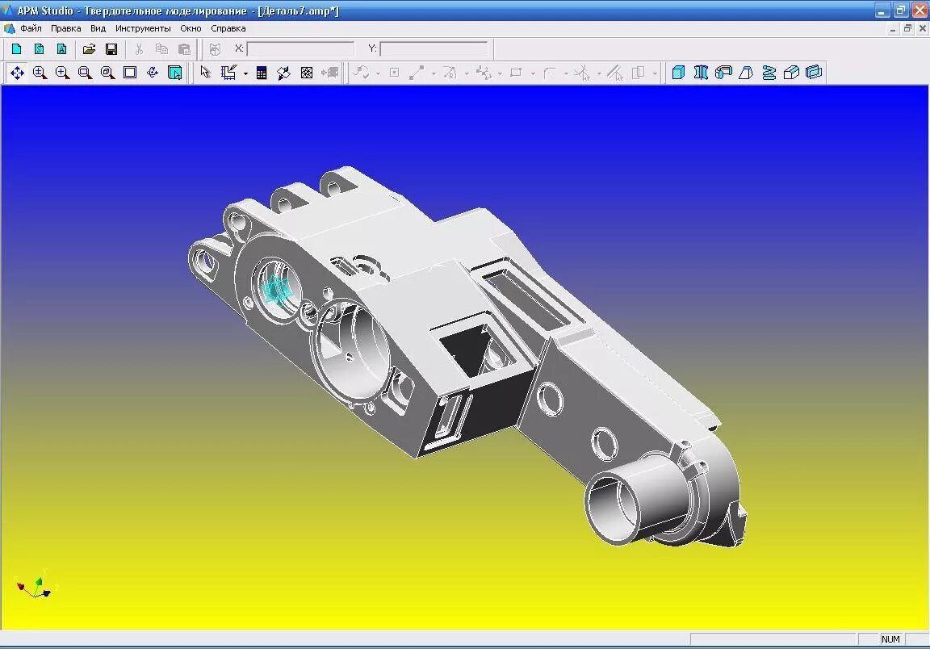
Task: Open the Справка menu
Action: click(x=228, y=28)
